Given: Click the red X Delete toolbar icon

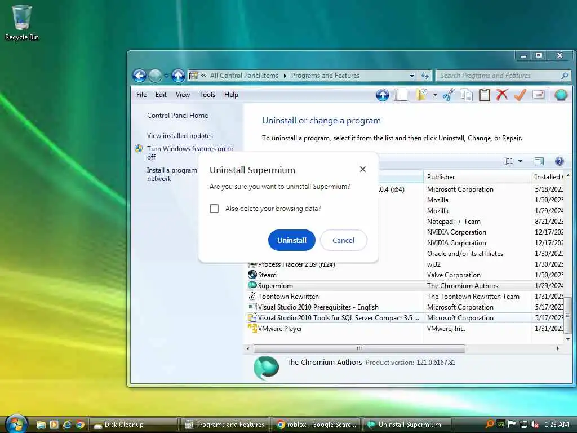Looking at the screenshot, I should point(502,95).
